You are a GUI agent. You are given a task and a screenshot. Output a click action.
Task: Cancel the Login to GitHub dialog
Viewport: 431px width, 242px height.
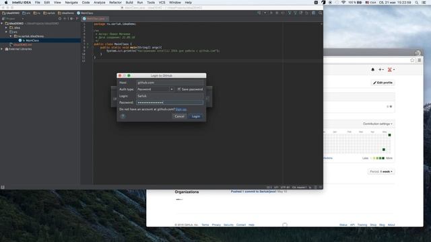click(x=179, y=116)
